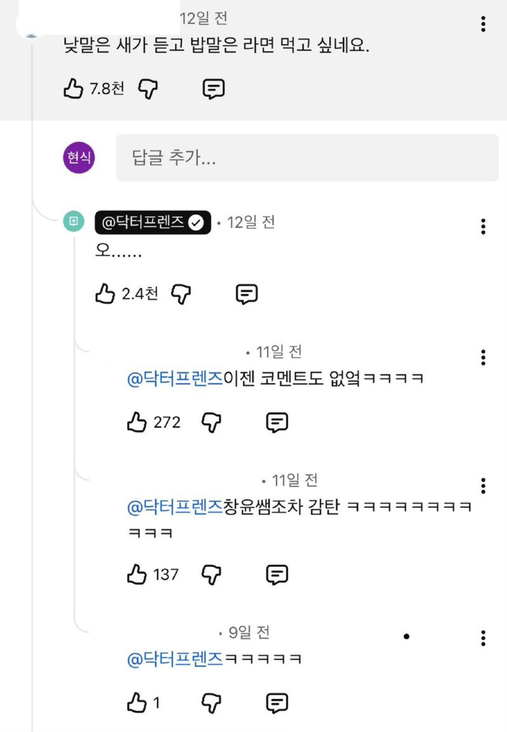This screenshot has height=732, width=507.
Task: Like the bottom ㅋㅋㅋㅋㅋ reply with 1 like
Action: (137, 702)
